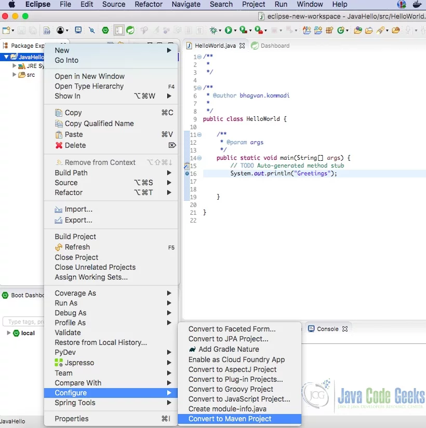The image size is (426, 428).
Task: Click the Refresh icon in context menu
Action: click(59, 247)
